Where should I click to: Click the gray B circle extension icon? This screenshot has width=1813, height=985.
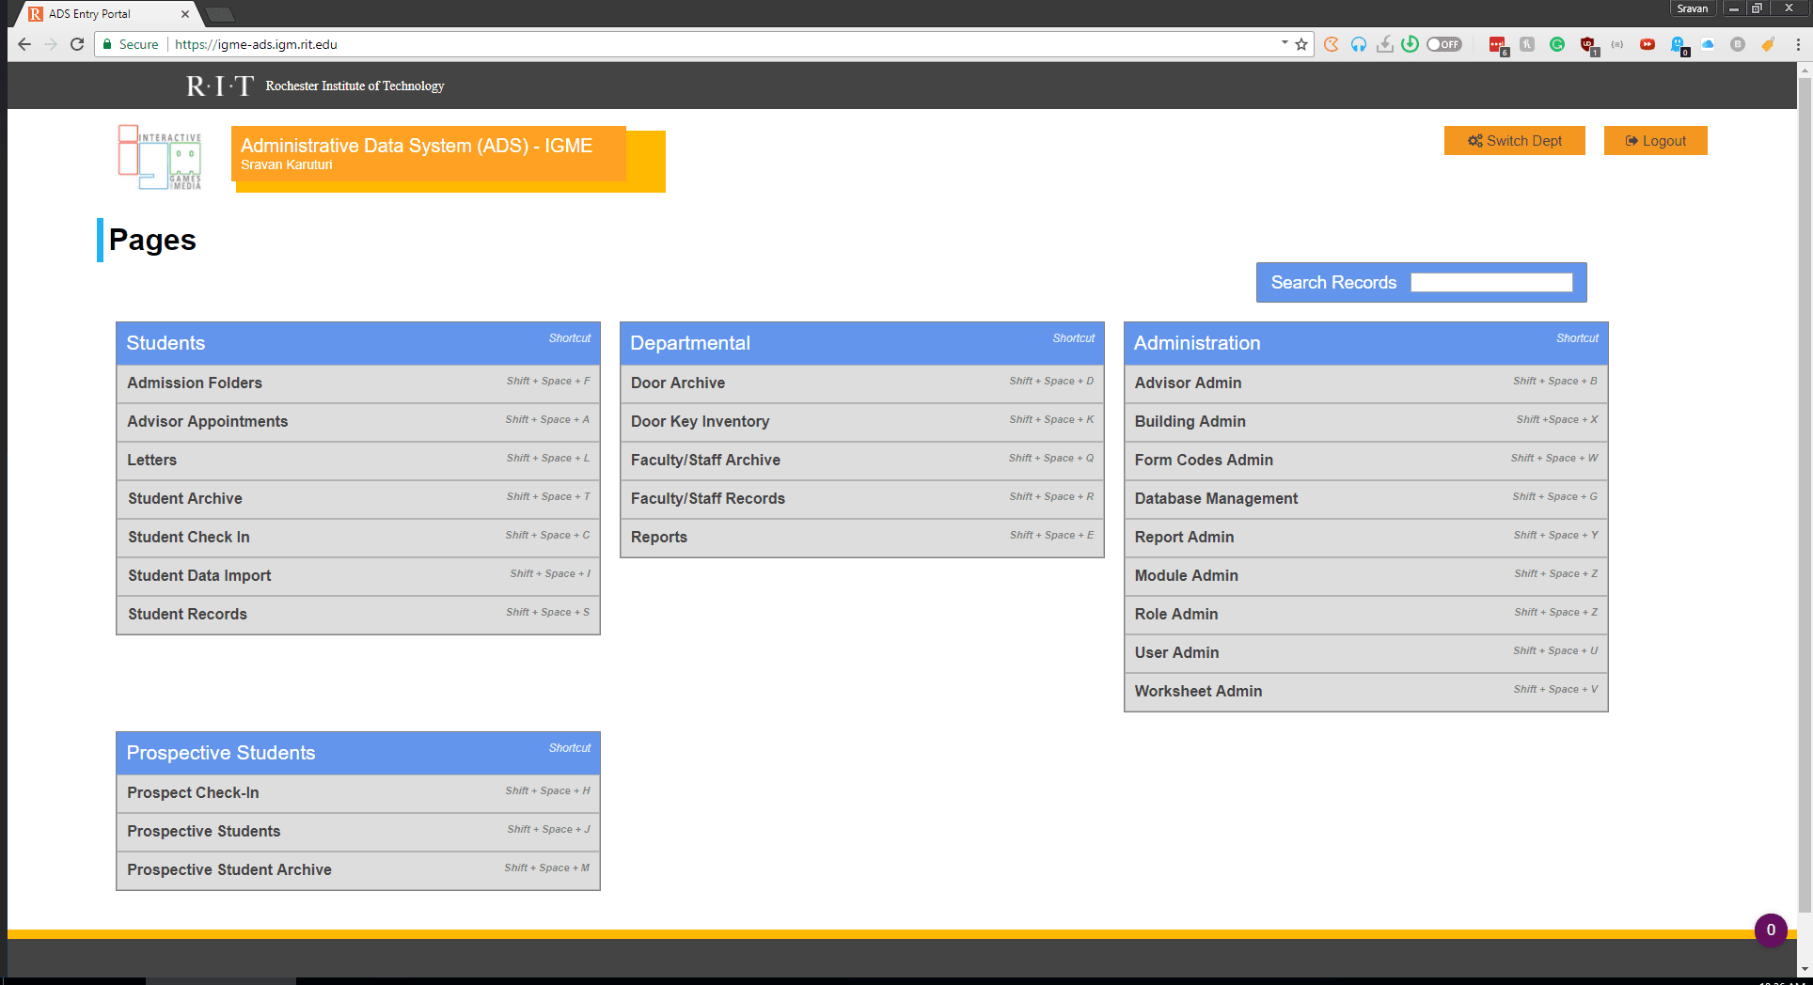point(1738,44)
